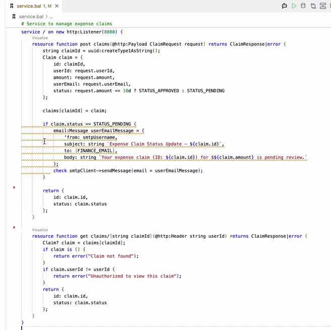Click '@http:Payload ClaimRequest request' parameter
Viewport: 331px width, 330px height.
tap(157, 44)
